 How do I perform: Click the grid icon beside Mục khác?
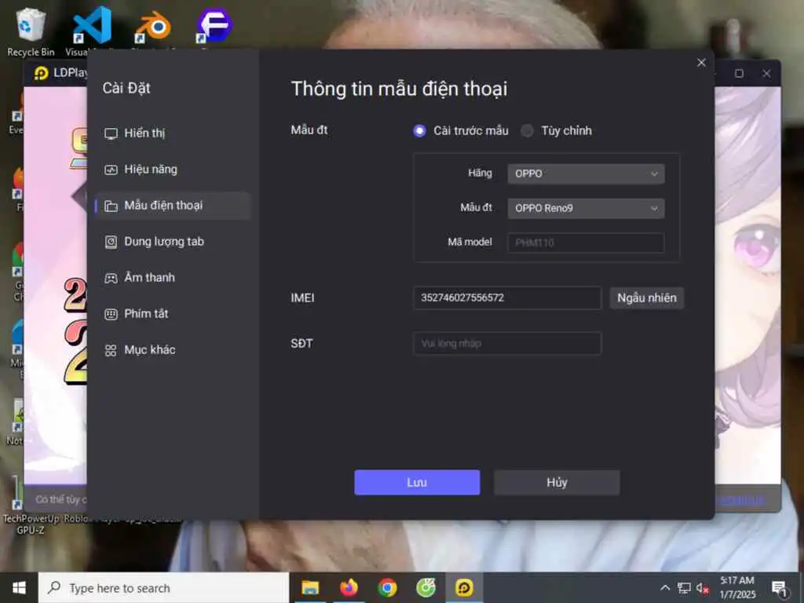(111, 351)
